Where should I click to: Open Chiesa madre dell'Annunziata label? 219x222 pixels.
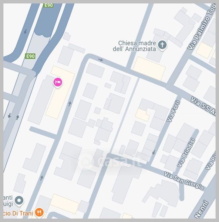(x=135, y=46)
